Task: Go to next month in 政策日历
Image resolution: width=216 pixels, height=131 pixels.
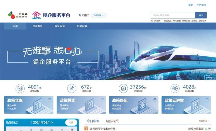Action: [x=52, y=122]
